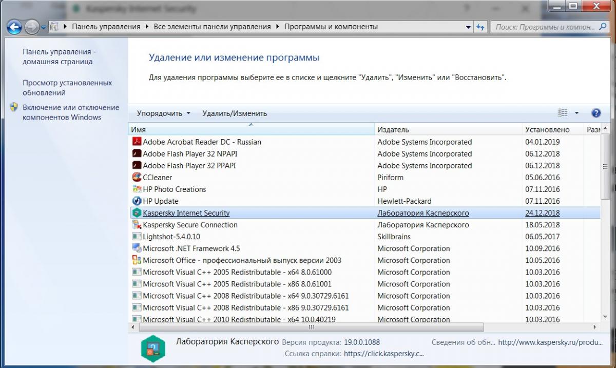Click the Microsoft .NET Framework 4.5 icon
616x368 pixels.
(x=137, y=248)
